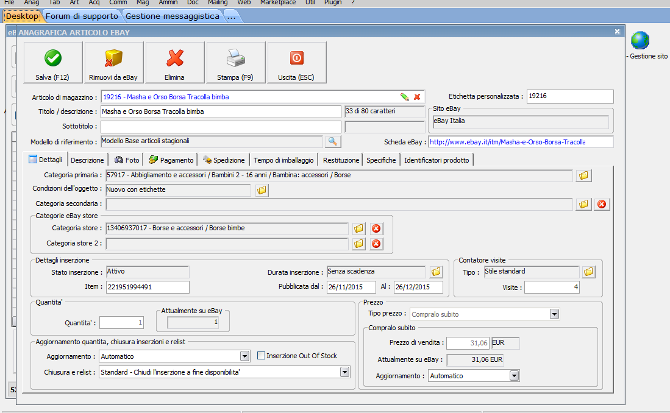Click Pubblicata dal date field
Screen dimensions: 670x413
(x=351, y=287)
